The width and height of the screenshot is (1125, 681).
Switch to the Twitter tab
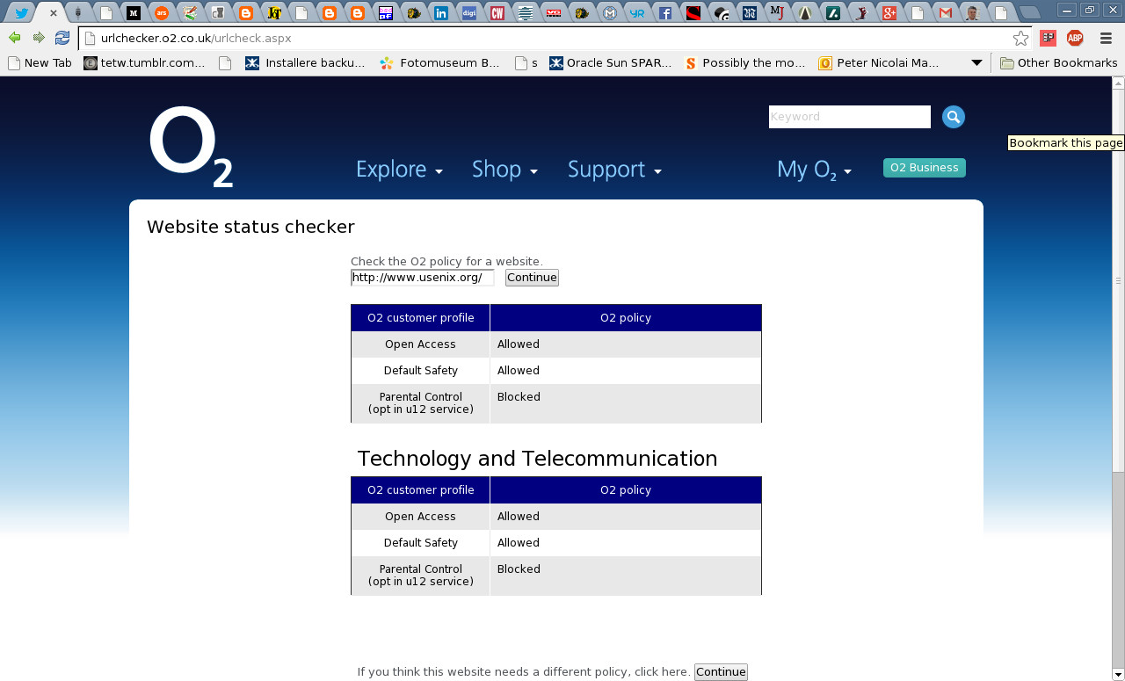click(22, 13)
